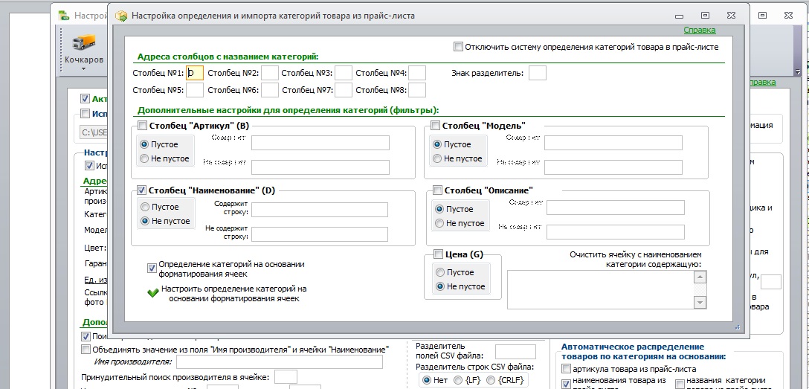
Task: Click the Очистить ячейку text area
Action: 601,289
